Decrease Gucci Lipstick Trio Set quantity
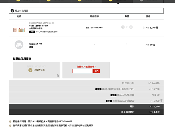The height and width of the screenshot is (131, 175). [123, 27]
